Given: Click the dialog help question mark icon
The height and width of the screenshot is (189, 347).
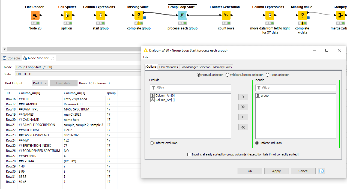Looking at the screenshot, I should (x=321, y=171).
